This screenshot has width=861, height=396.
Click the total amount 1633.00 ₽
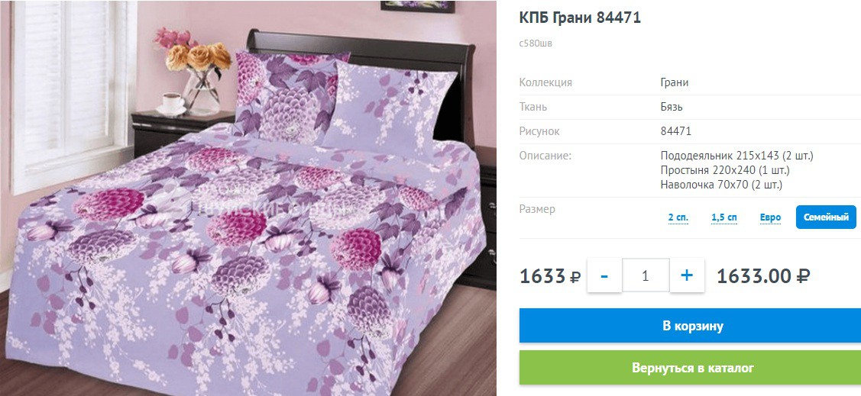tap(764, 276)
